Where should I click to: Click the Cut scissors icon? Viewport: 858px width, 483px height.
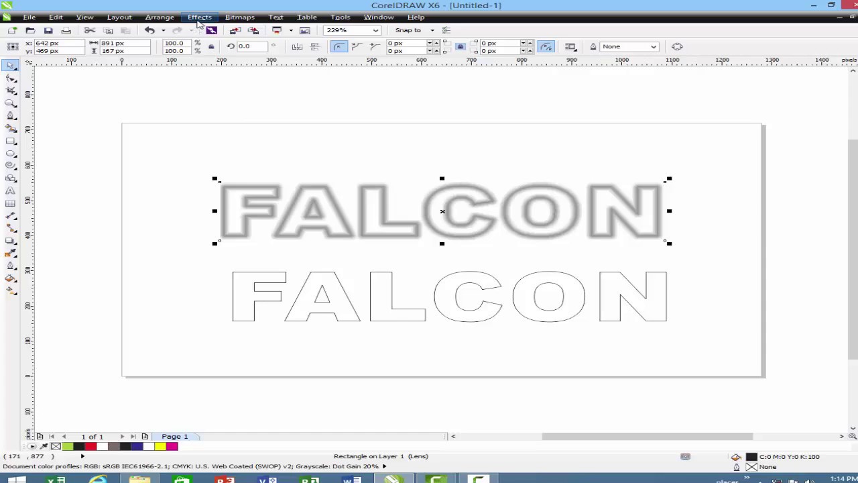[x=90, y=30]
